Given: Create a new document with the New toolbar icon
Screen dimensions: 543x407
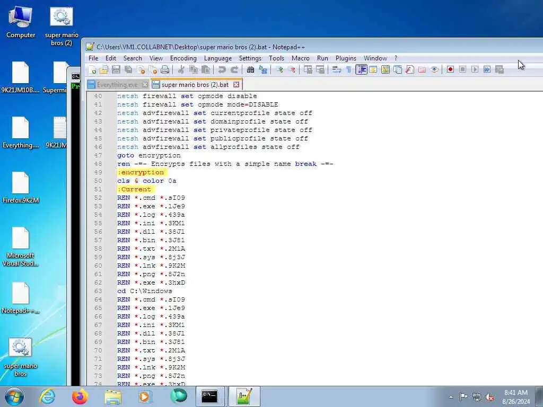Looking at the screenshot, I should [92, 69].
